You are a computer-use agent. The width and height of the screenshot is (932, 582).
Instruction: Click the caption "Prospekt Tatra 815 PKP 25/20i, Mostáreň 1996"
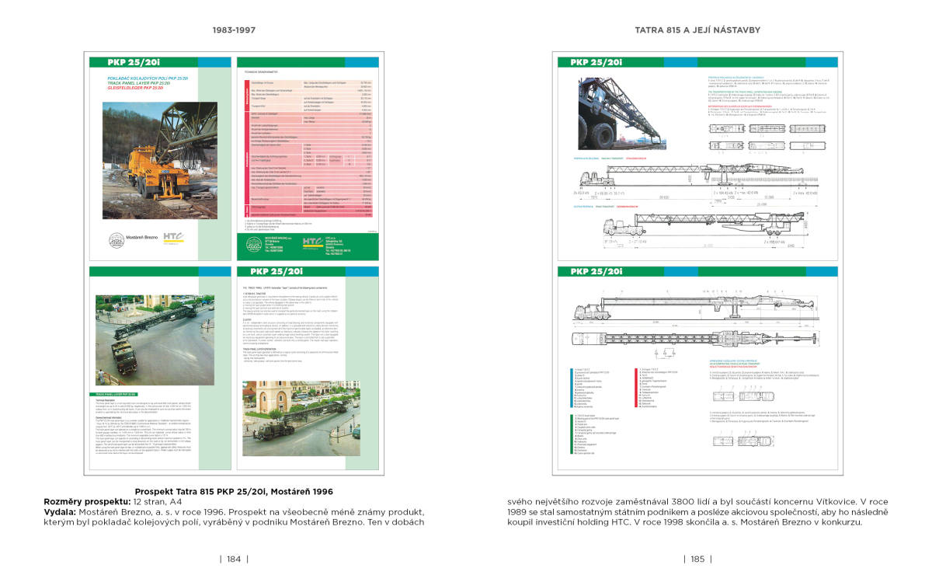coord(234,492)
